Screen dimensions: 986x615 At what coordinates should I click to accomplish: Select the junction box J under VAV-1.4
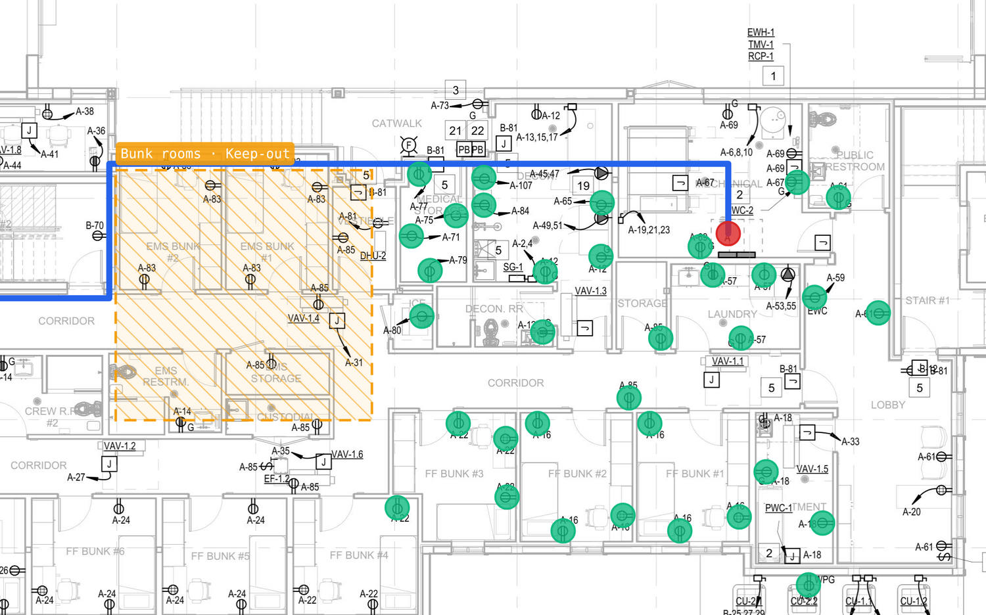click(337, 321)
